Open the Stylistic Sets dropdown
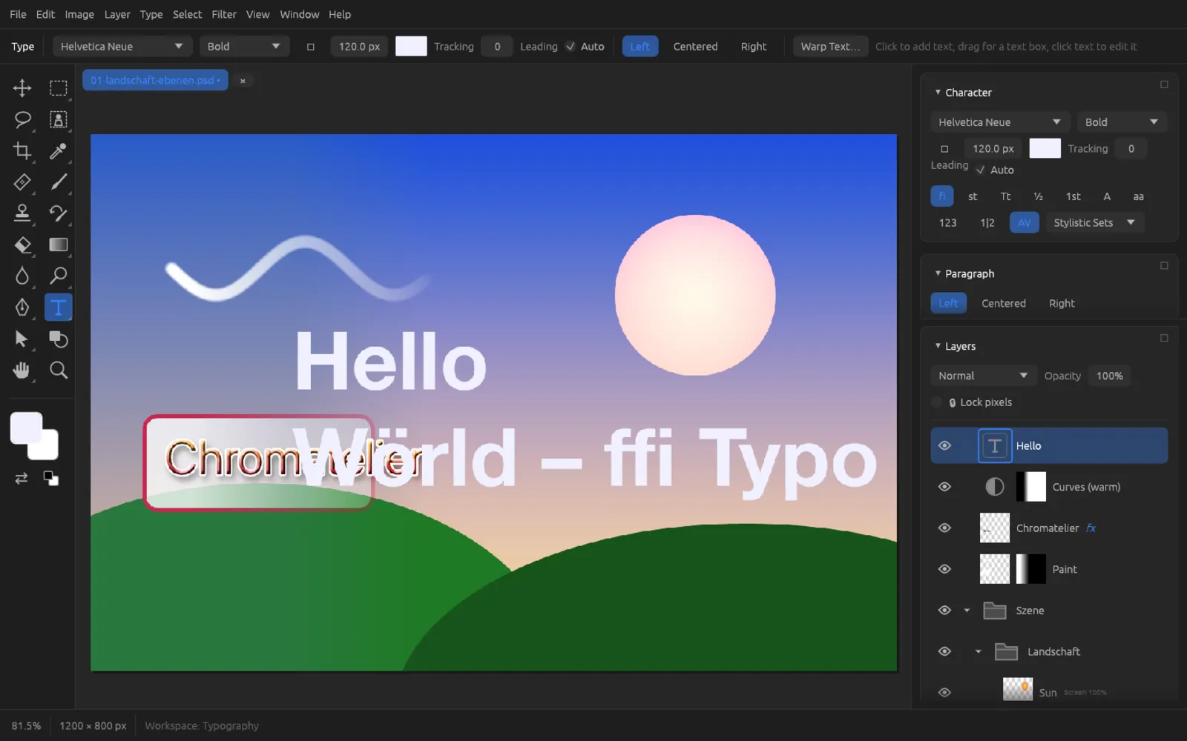1187x741 pixels. (x=1094, y=223)
